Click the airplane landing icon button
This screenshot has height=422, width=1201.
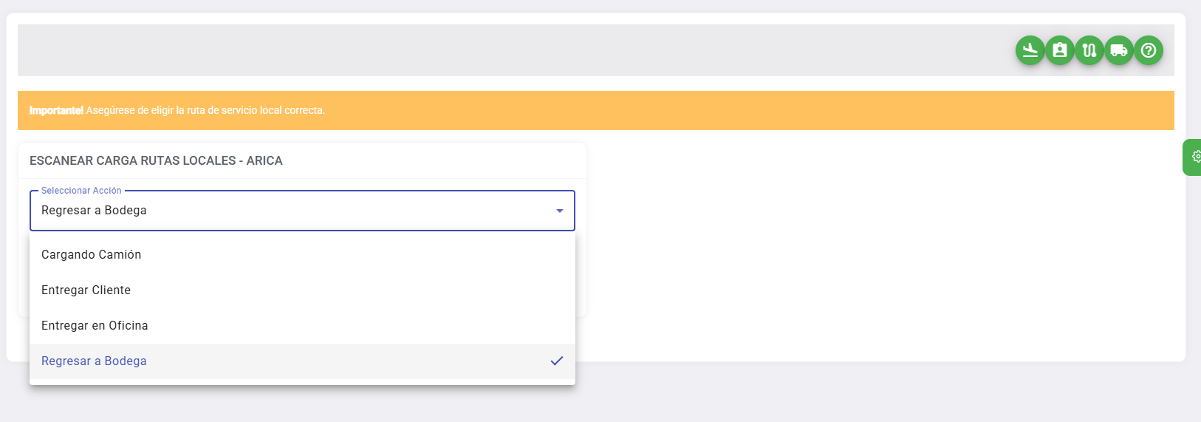click(1030, 50)
